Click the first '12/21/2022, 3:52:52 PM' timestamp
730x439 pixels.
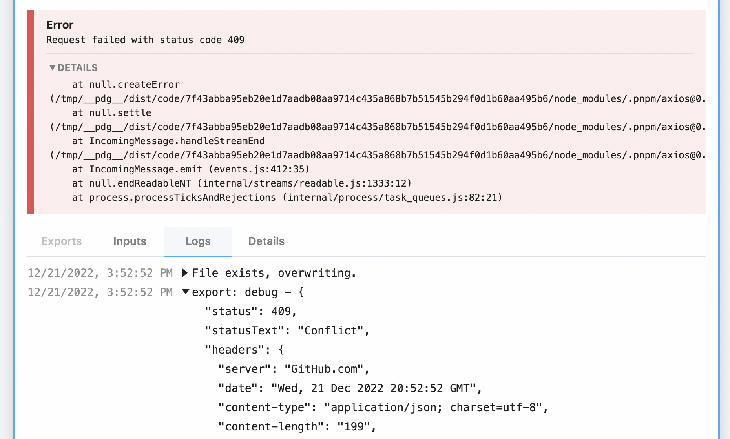coord(100,273)
